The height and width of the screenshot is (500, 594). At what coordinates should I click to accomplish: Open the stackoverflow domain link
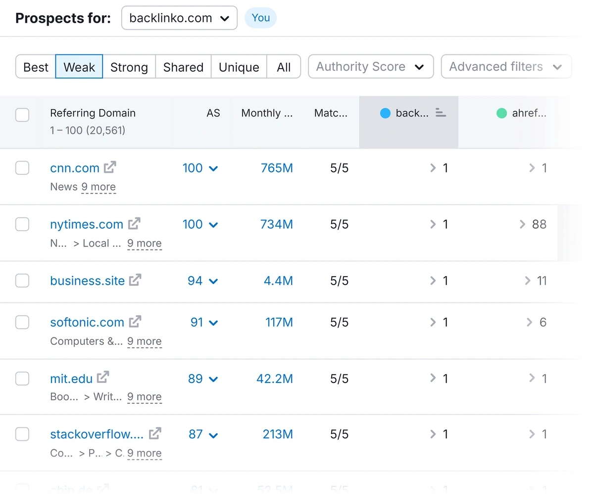point(97,434)
